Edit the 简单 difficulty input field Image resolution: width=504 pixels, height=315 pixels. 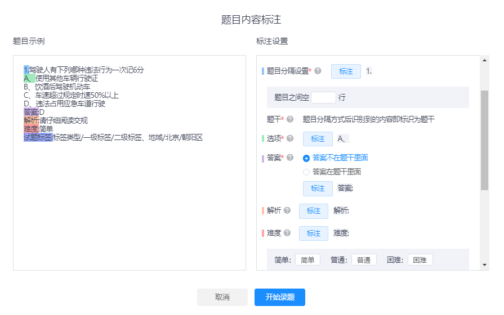tap(307, 260)
